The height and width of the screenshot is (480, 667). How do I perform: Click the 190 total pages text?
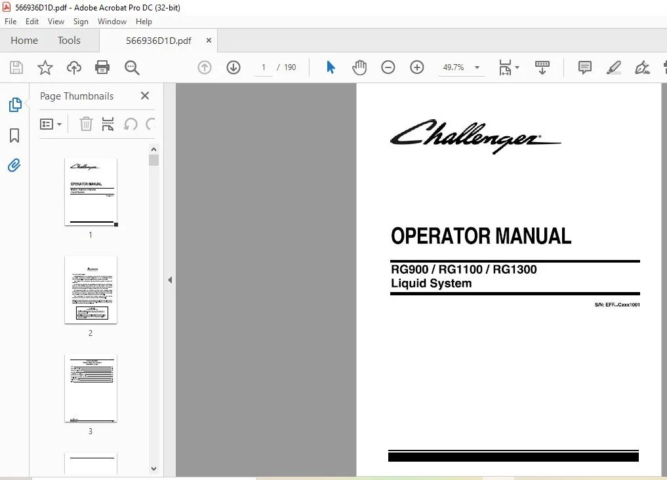pyautogui.click(x=290, y=67)
